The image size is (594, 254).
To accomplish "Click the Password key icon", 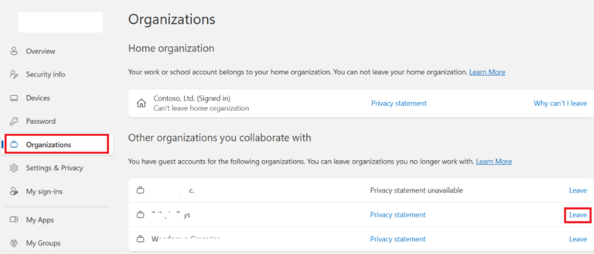I will point(14,121).
